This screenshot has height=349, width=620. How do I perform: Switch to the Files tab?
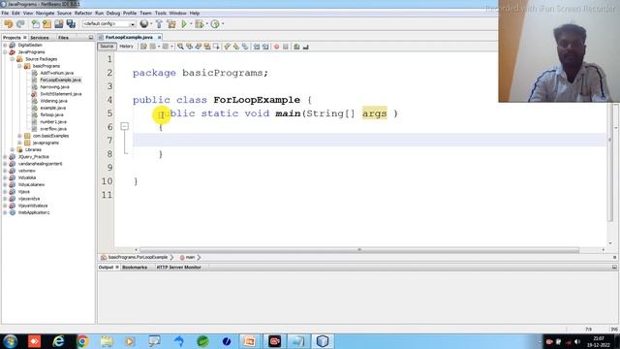tap(63, 38)
